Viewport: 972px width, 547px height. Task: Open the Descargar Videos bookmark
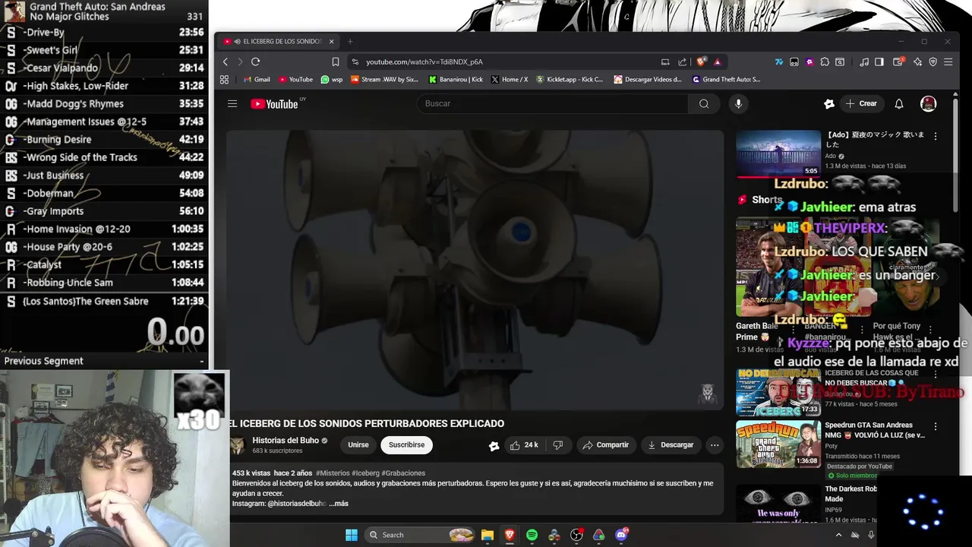pyautogui.click(x=648, y=79)
